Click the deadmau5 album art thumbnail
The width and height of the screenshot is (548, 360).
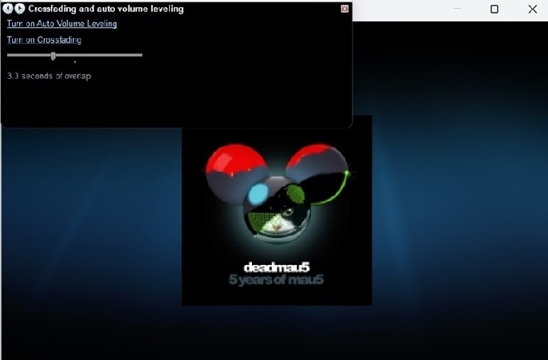(x=277, y=210)
